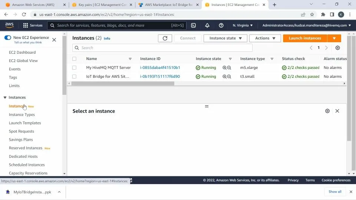
Task: Check the IoT Bridge for AWS row
Action: tap(74, 76)
